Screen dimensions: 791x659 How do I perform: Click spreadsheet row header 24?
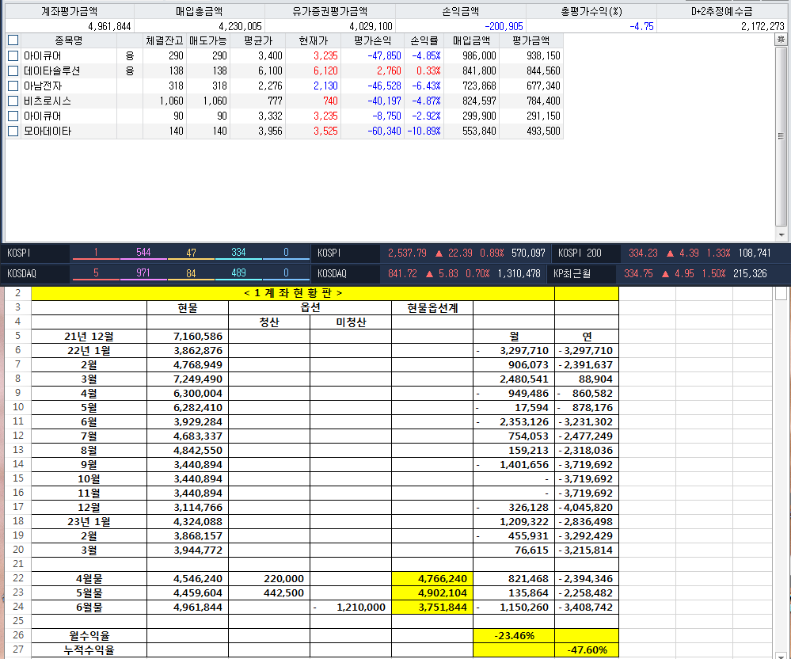[x=16, y=607]
